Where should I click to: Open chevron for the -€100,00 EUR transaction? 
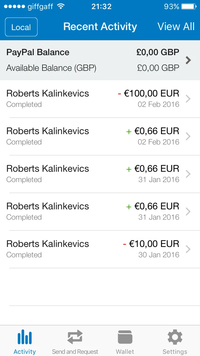pos(188,99)
